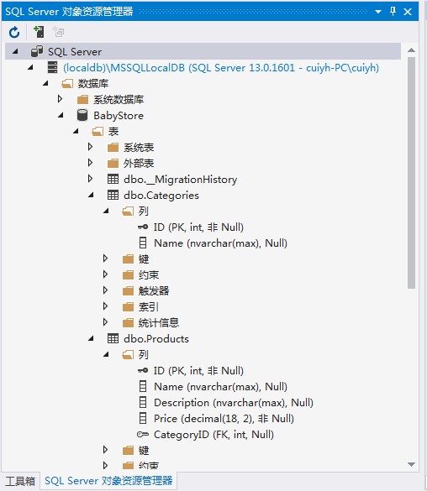Collapse the (localdb)\MSSQLLocalDB server node
This screenshot has width=427, height=491.
[x=30, y=67]
